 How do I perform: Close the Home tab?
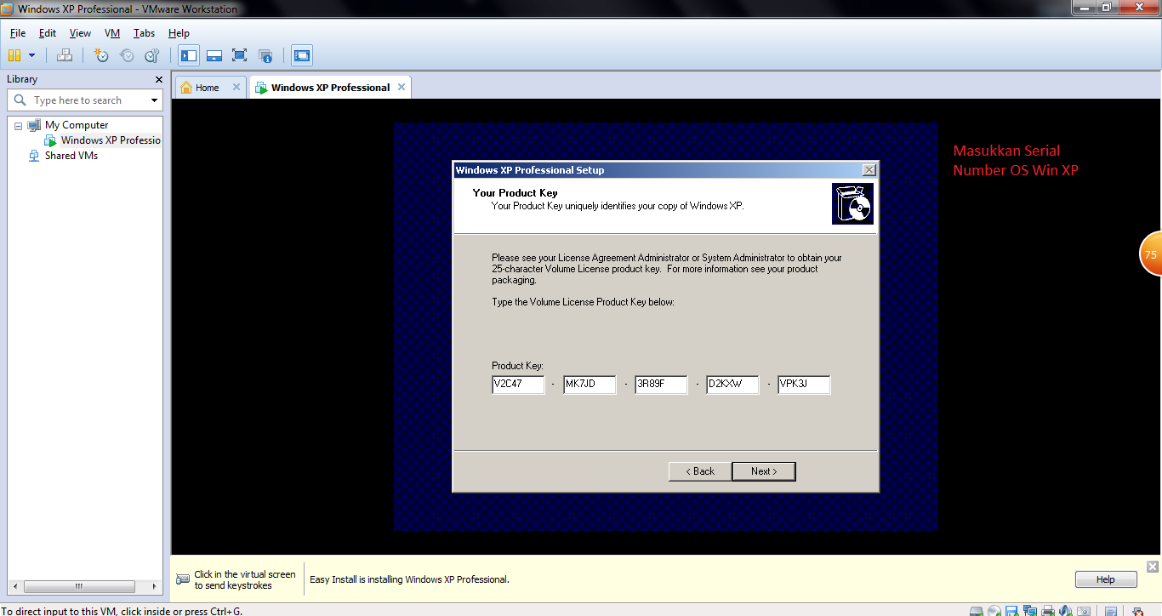tap(236, 87)
